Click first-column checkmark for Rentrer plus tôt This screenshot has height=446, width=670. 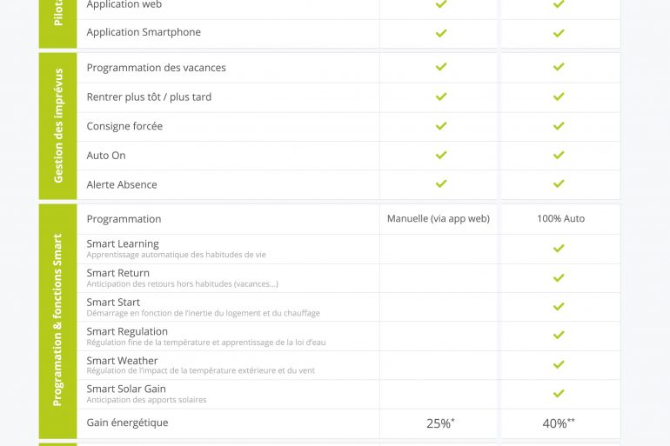pyautogui.click(x=441, y=97)
